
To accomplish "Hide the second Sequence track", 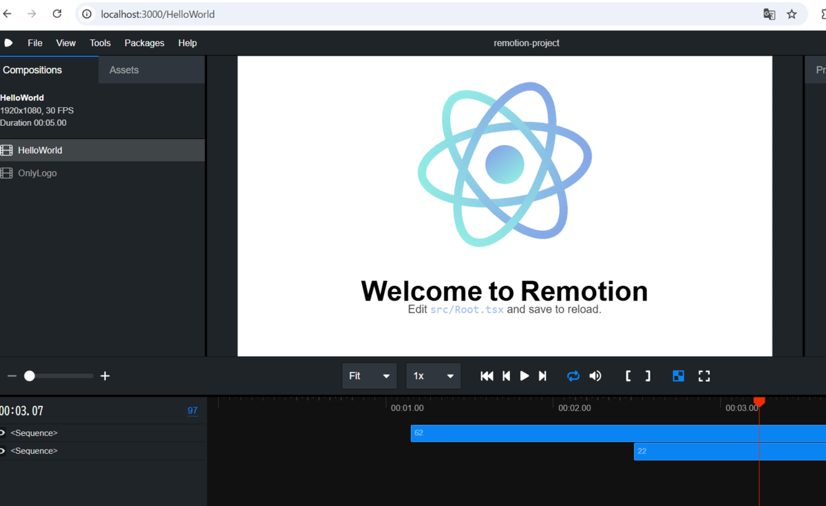I will click(3, 451).
